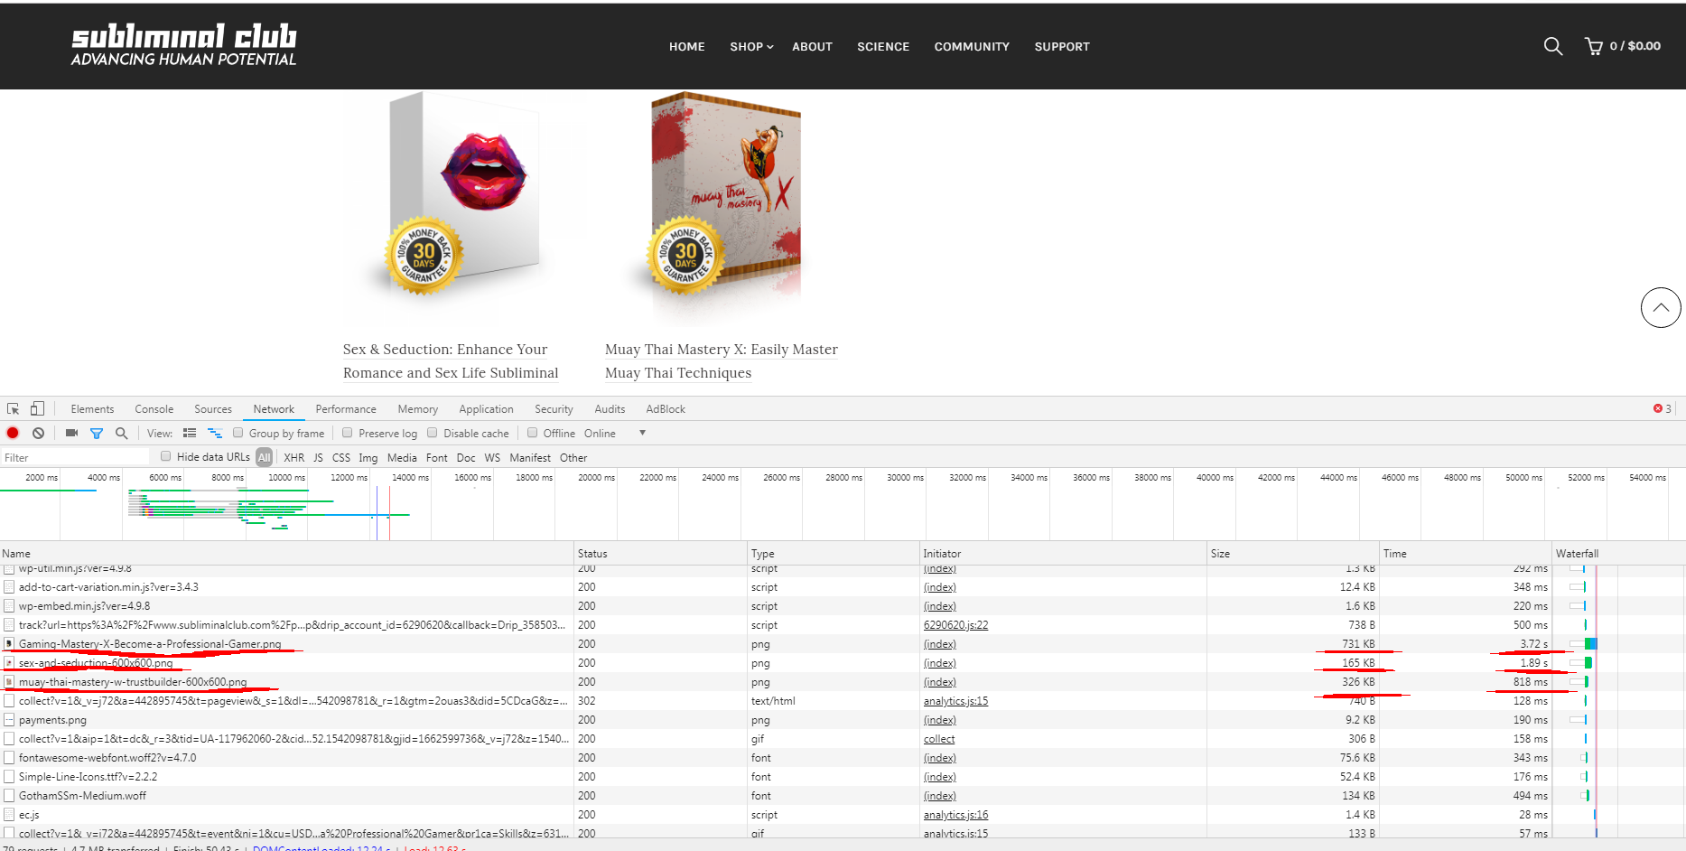The height and width of the screenshot is (851, 1686).
Task: Open Muay Thai Mastery X product link
Action: click(722, 361)
